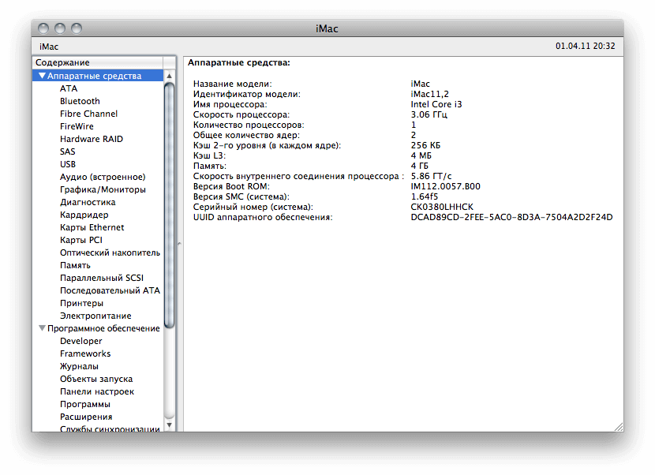The image size is (655, 475).
Task: Click the processor name Intel Core i3
Action: [436, 104]
